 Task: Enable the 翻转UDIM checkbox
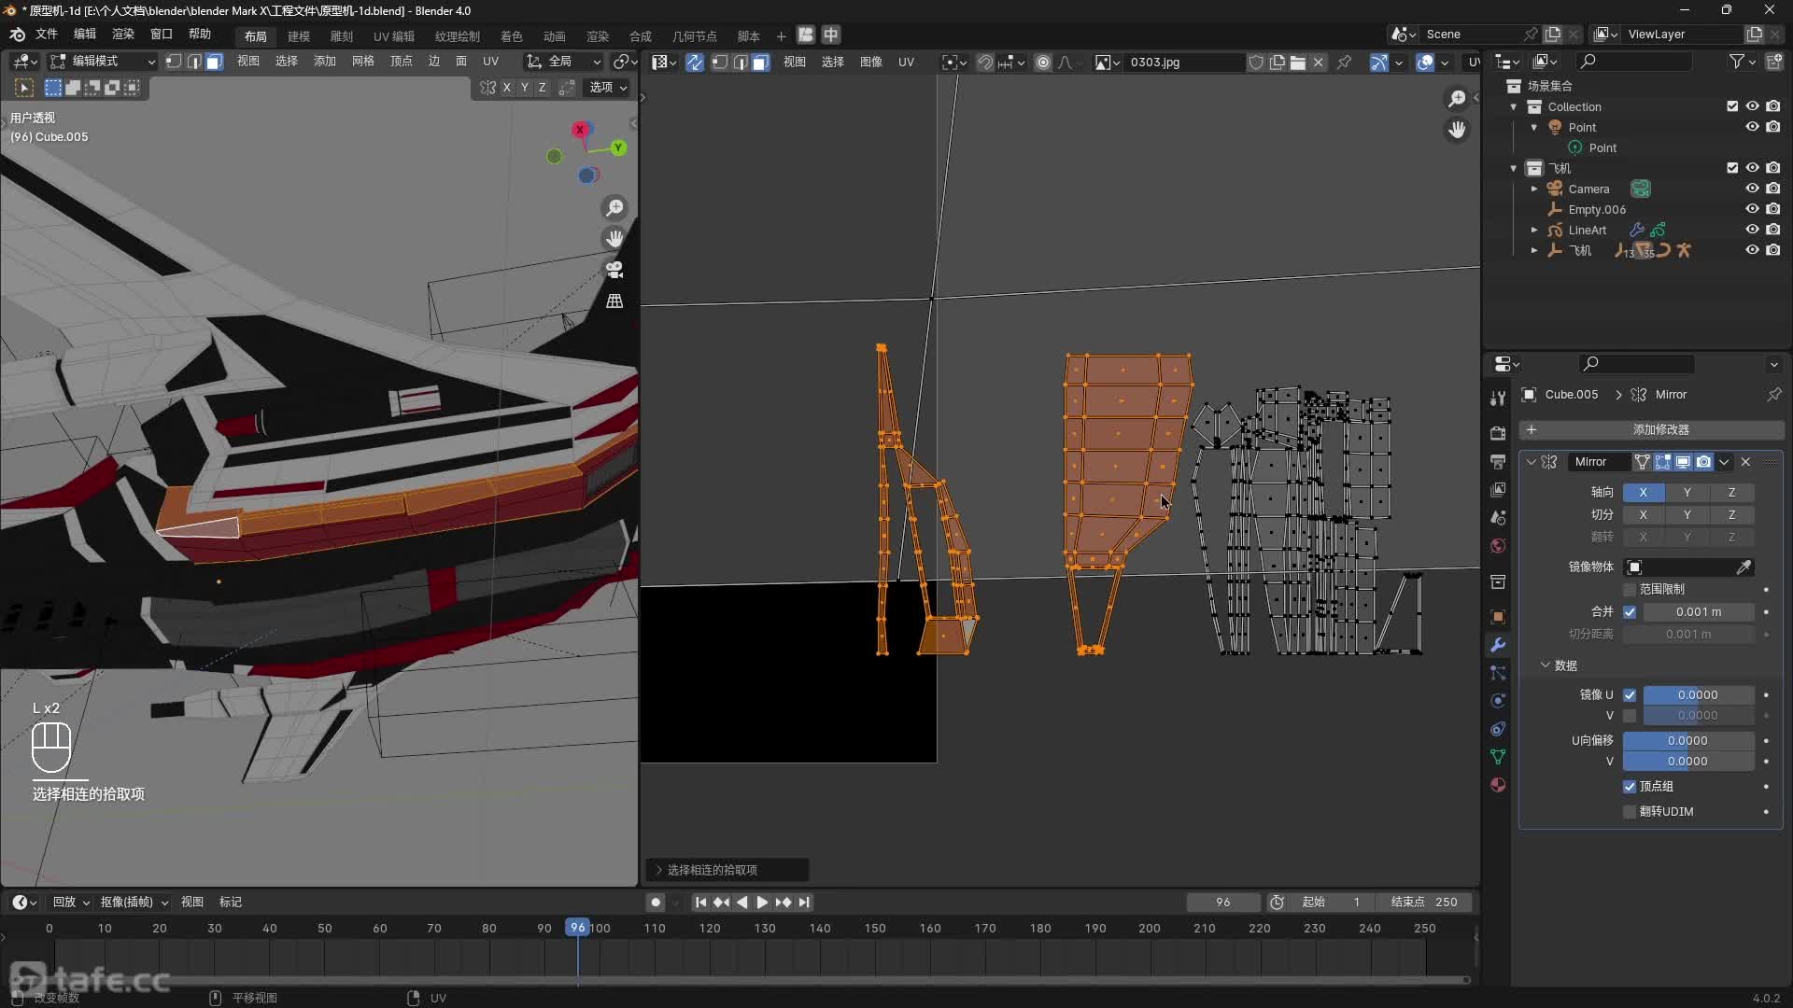click(1630, 812)
